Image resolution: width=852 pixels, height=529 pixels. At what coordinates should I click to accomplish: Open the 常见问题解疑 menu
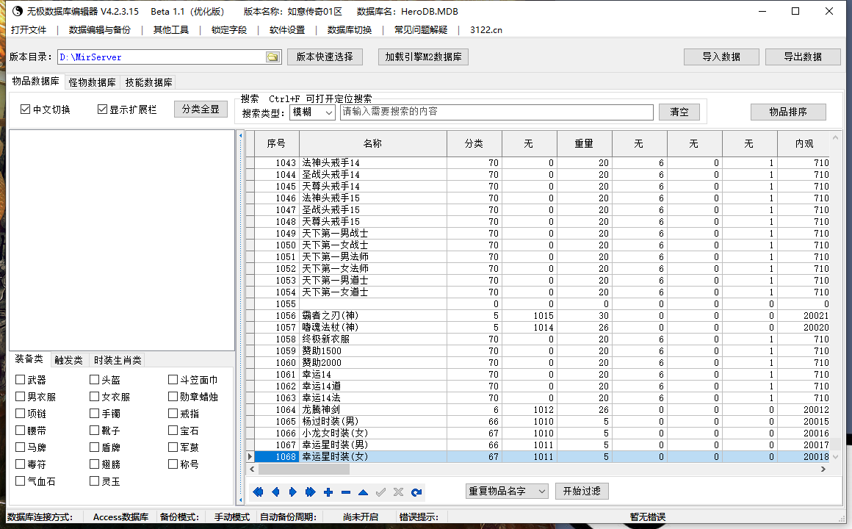[421, 30]
